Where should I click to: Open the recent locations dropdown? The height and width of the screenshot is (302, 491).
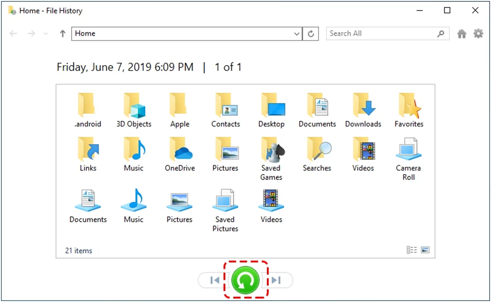point(46,34)
